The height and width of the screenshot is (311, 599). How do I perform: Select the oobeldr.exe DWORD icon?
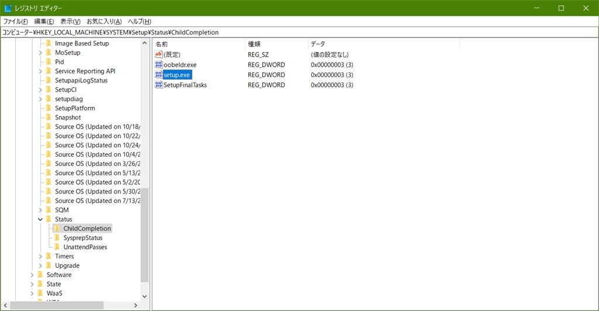pyautogui.click(x=159, y=64)
